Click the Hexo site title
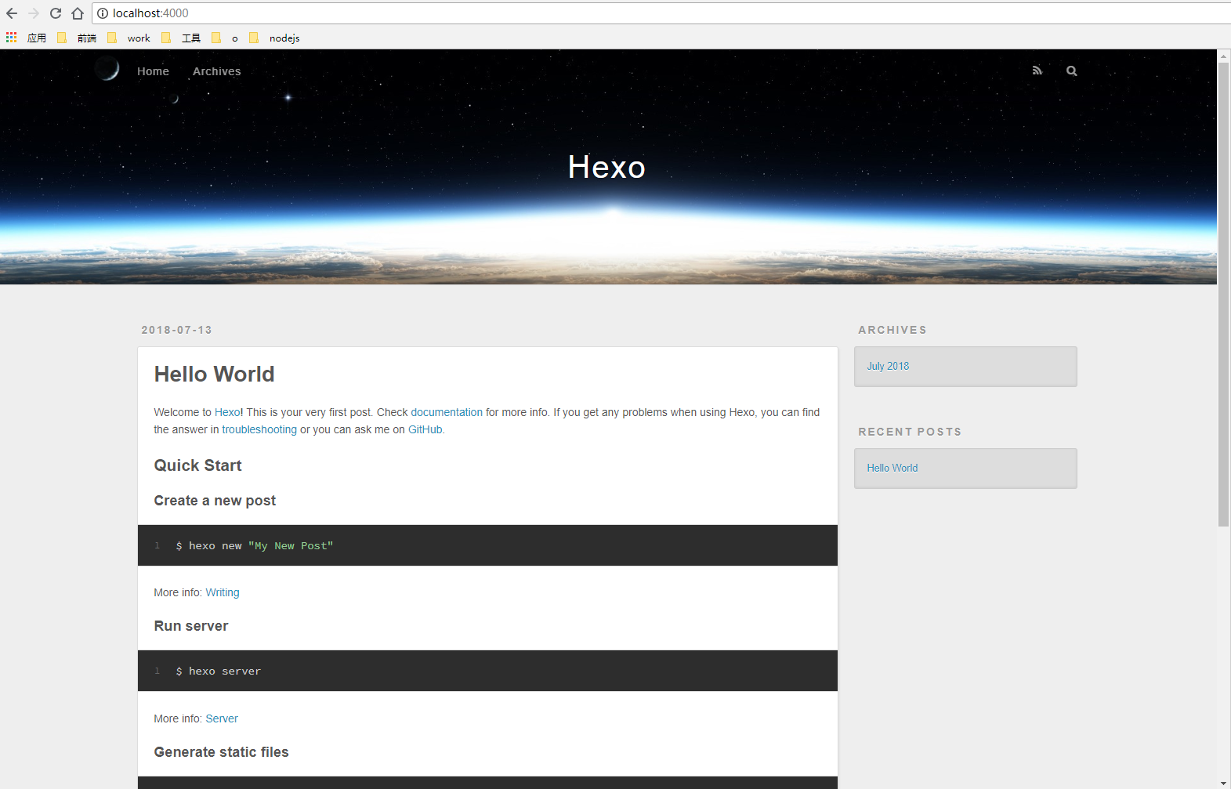Viewport: 1231px width, 789px height. (x=606, y=167)
